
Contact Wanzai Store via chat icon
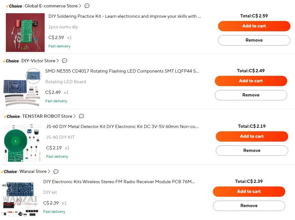click(56, 172)
